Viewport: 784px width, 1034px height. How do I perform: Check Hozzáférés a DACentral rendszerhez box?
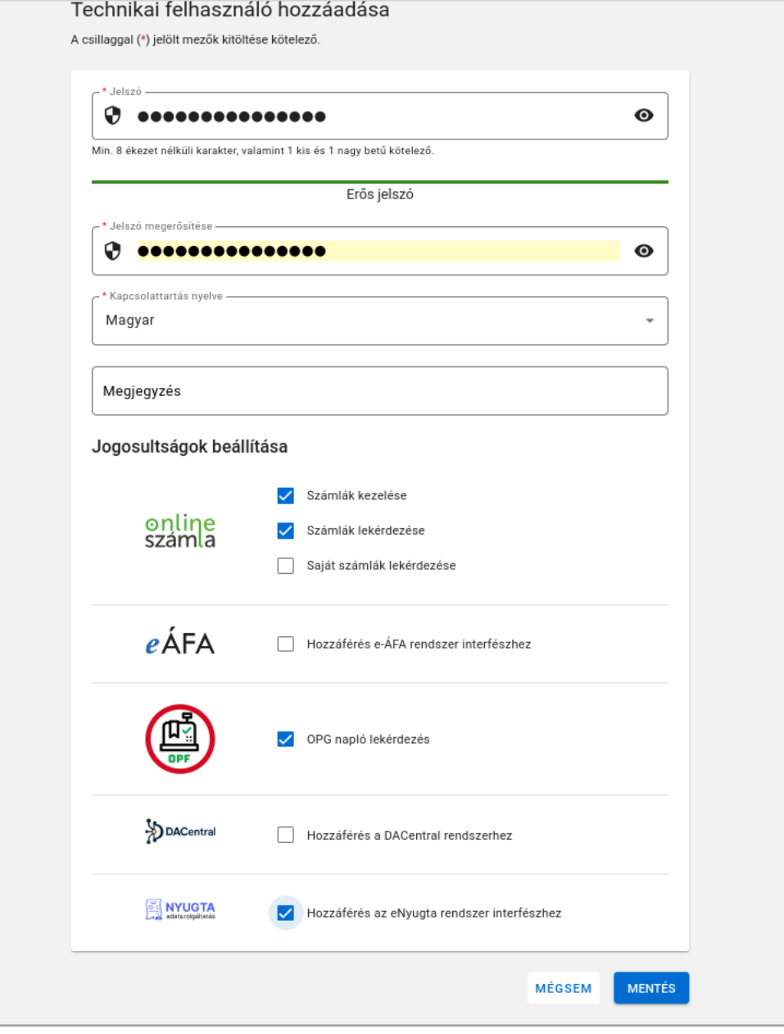point(286,835)
